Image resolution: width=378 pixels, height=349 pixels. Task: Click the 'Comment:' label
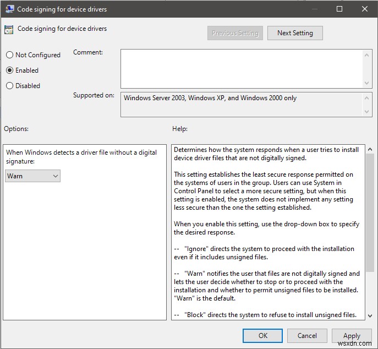[88, 52]
